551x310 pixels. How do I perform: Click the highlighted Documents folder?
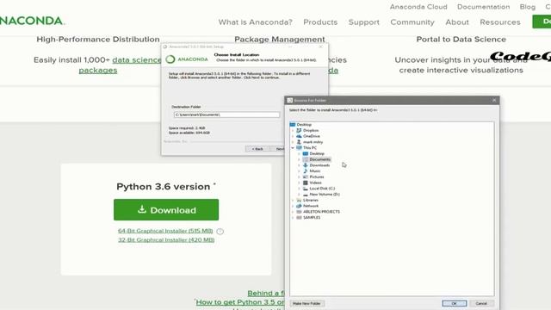319,159
